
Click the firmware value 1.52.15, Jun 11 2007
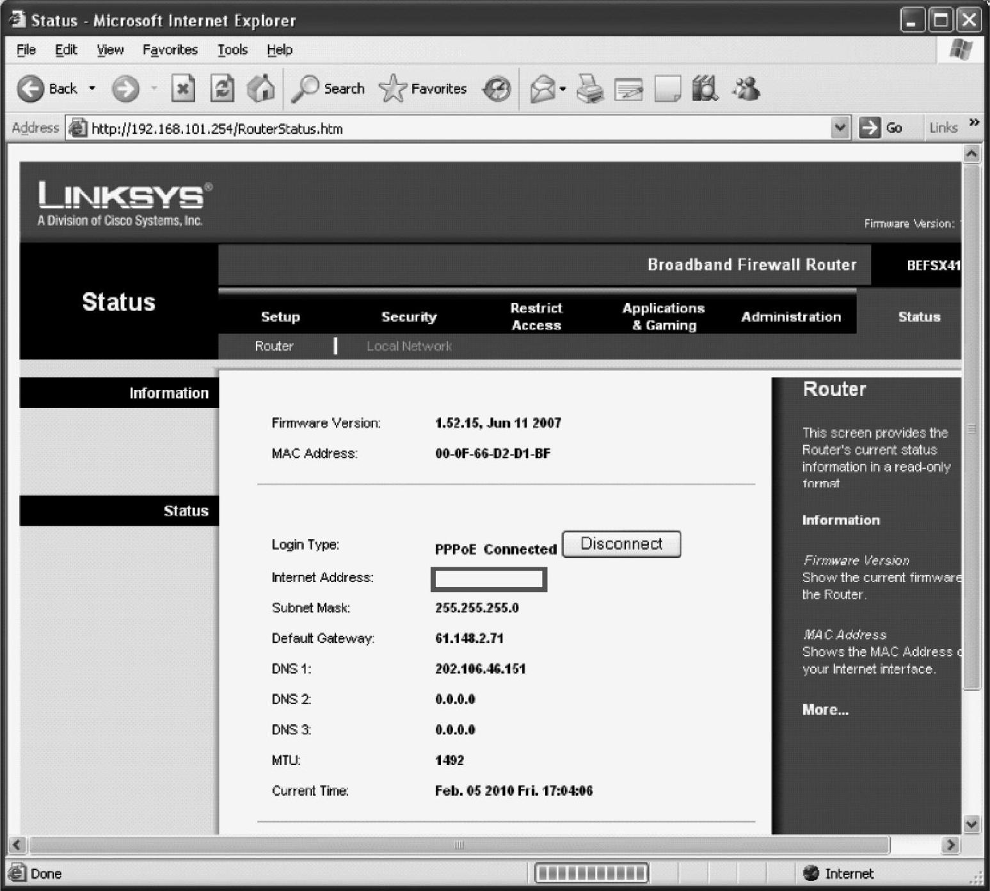coord(498,423)
